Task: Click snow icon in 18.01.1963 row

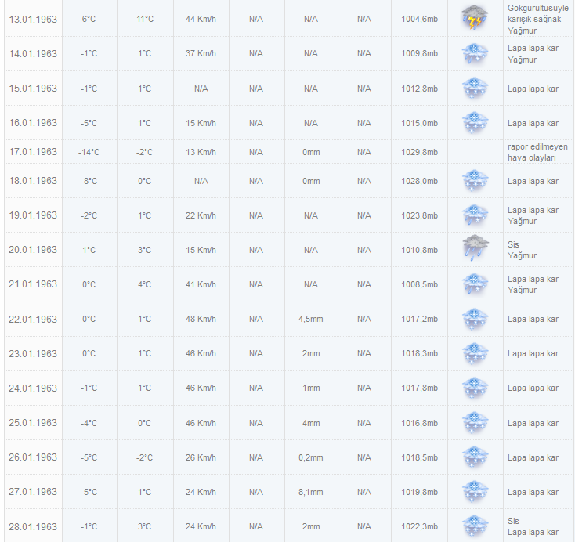Action: pyautogui.click(x=475, y=181)
